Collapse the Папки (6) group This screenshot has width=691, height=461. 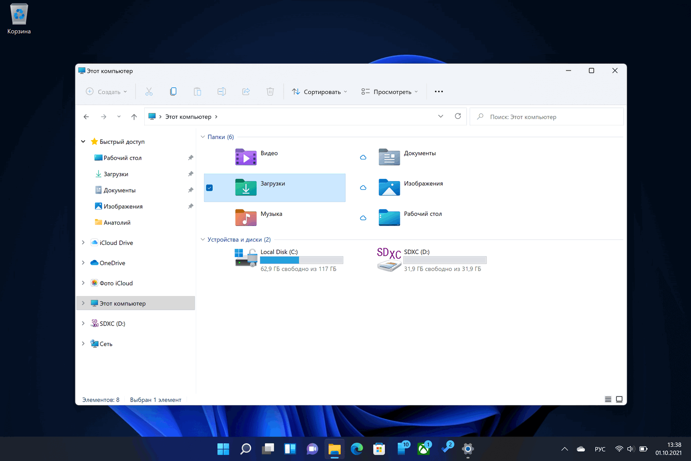(203, 137)
